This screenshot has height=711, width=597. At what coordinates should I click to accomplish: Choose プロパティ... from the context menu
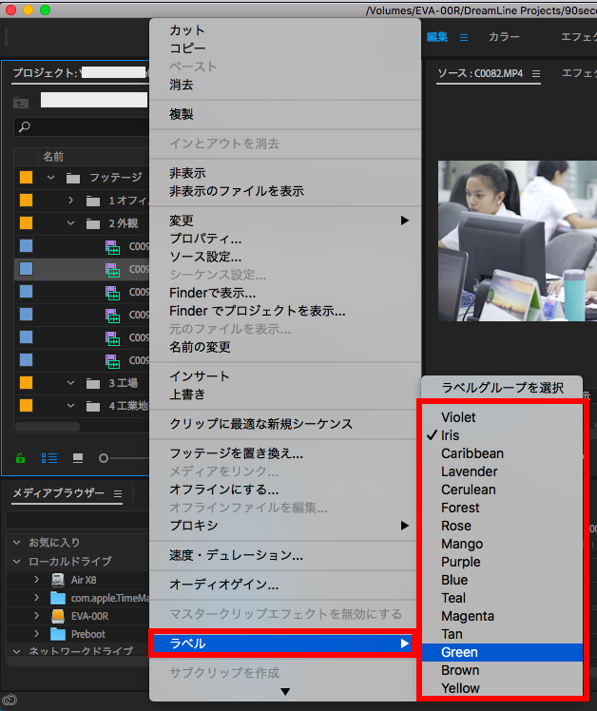[285, 239]
